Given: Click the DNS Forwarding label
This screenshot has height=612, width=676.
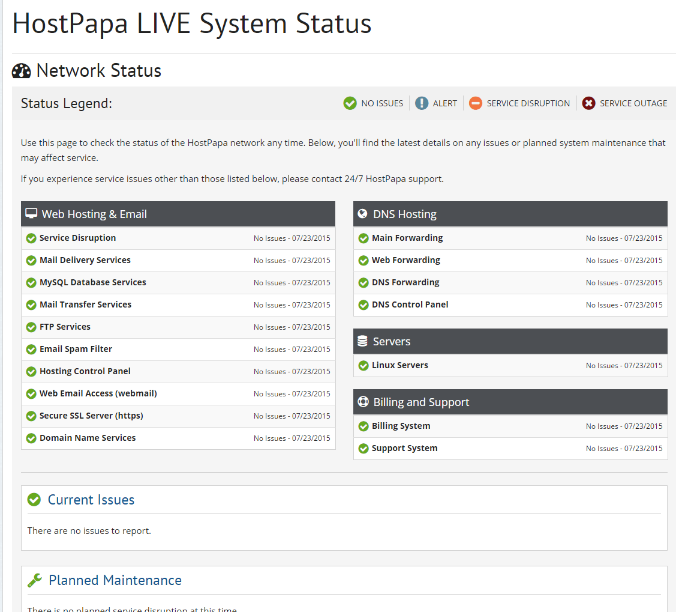Looking at the screenshot, I should click(x=405, y=282).
